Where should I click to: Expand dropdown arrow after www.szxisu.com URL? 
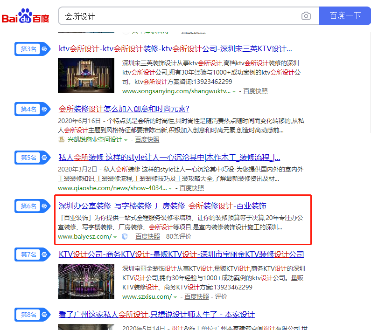tap(175, 297)
